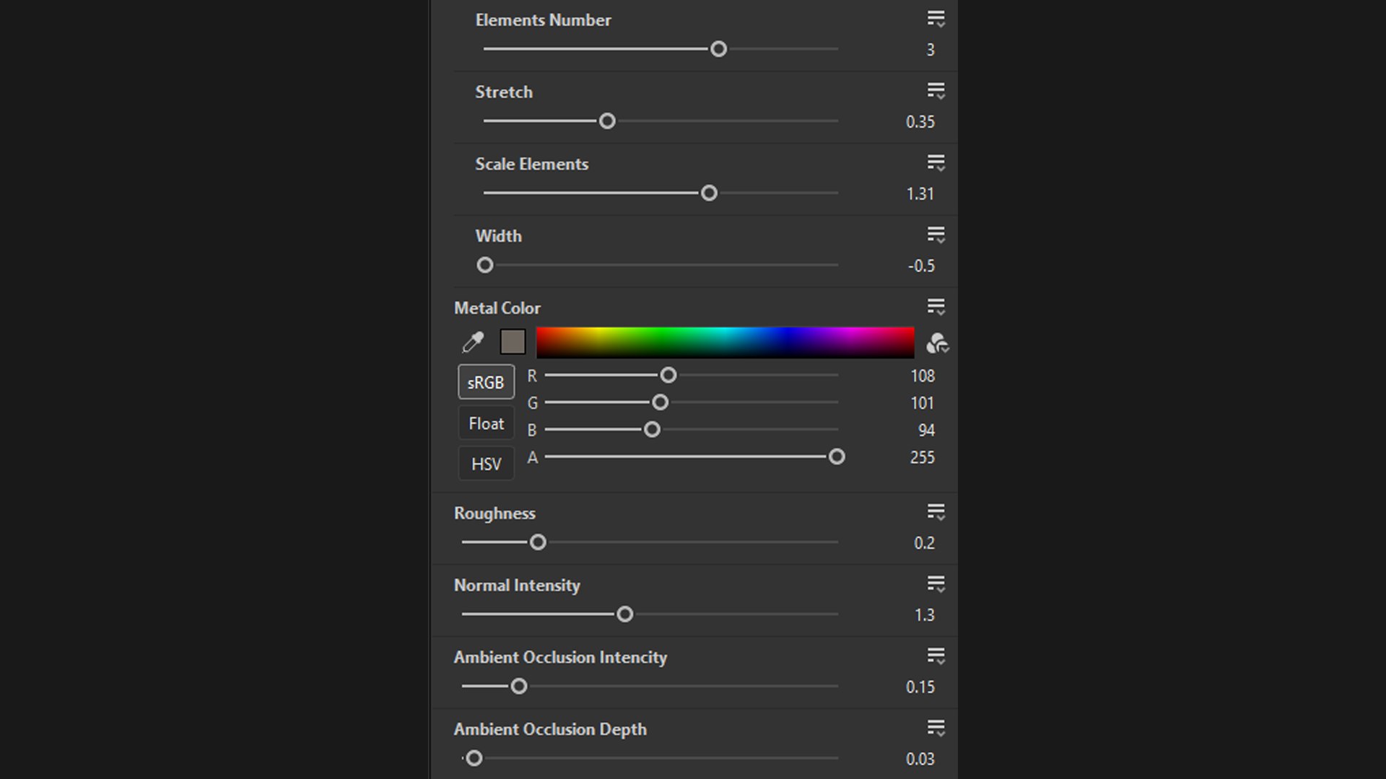1386x779 pixels.
Task: Switch color mode to Float
Action: point(486,423)
